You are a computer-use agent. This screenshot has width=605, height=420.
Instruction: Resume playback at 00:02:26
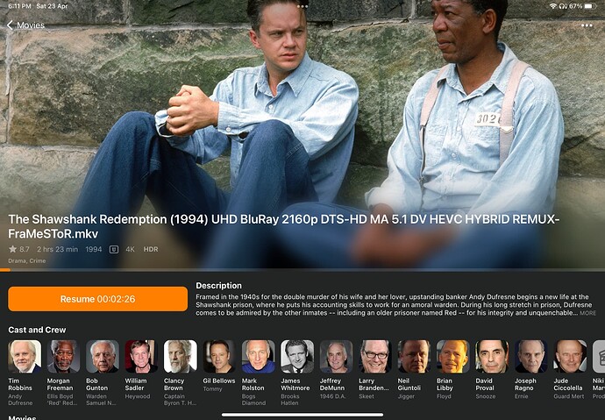[97, 298]
